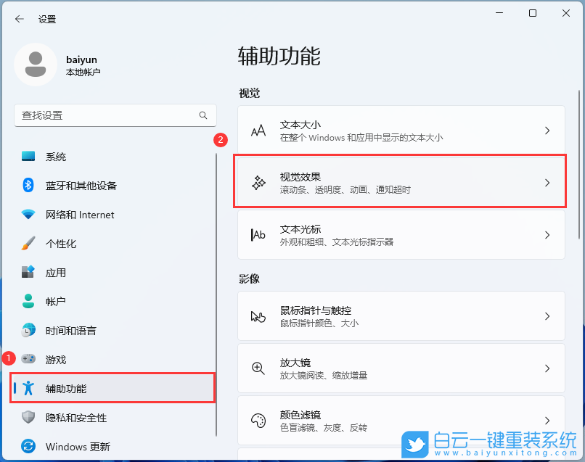Click the 文本大小 letter icon
Image resolution: width=585 pixels, height=462 pixels.
[x=258, y=130]
